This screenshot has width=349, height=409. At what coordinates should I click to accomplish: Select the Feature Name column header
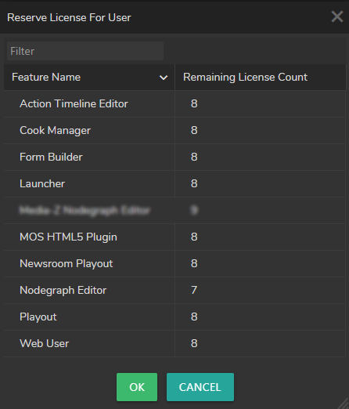coord(89,78)
